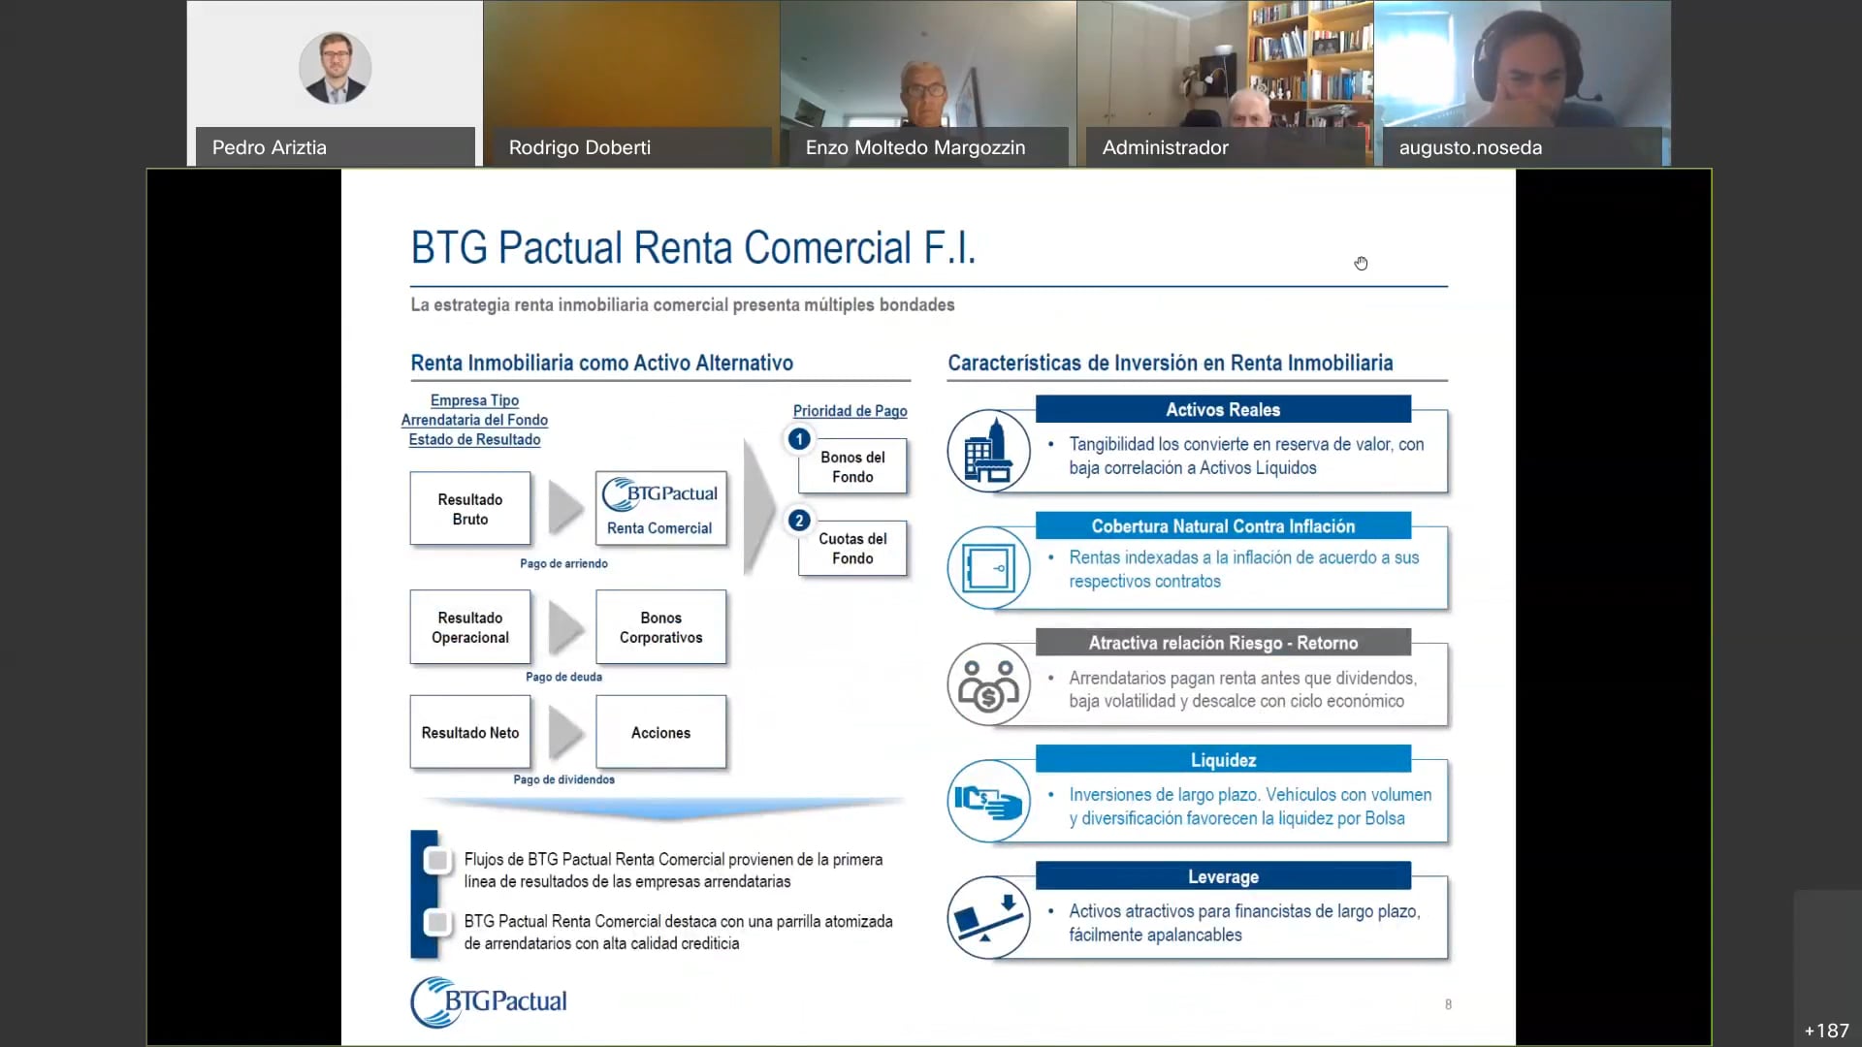Click the Riesgo-Retorno people money icon
Screen dimensions: 1862x1047
pyautogui.click(x=988, y=684)
